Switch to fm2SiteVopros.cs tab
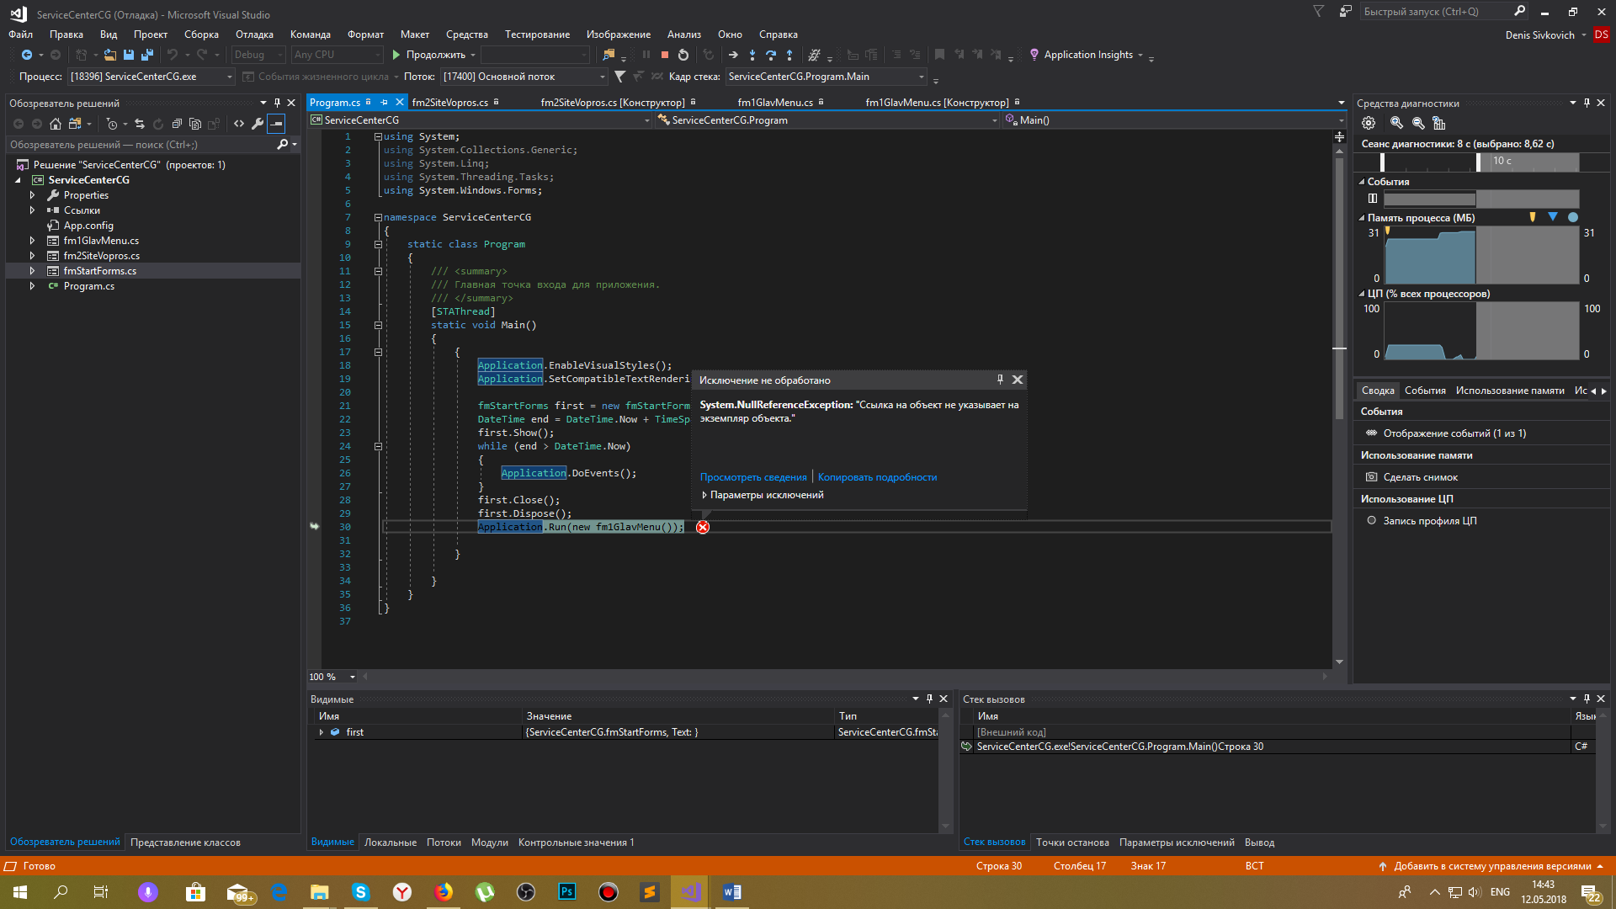This screenshot has width=1616, height=909. click(450, 103)
